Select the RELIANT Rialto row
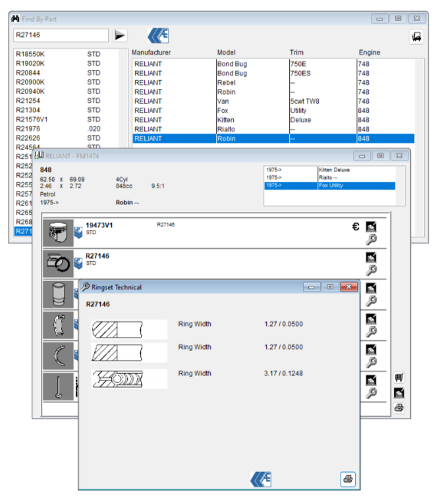The image size is (438, 499). [273, 129]
